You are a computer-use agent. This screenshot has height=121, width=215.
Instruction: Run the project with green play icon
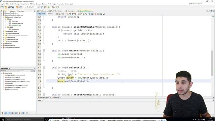click(x=49, y=7)
